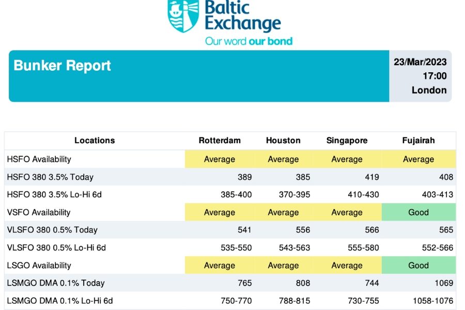Click the Our word our bond tagline
This screenshot has width=465, height=310.
click(249, 41)
